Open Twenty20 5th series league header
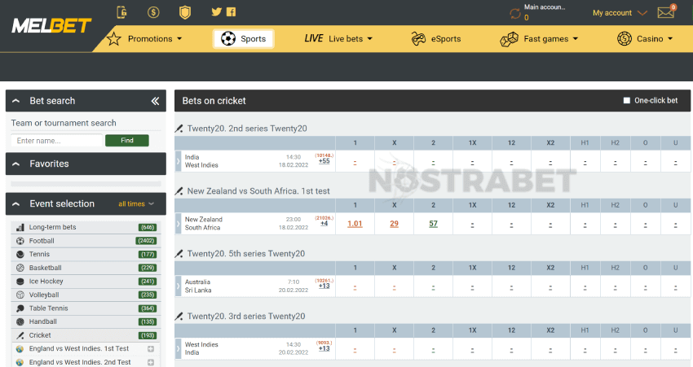 pos(245,254)
